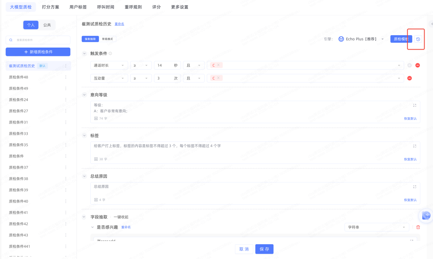The image size is (433, 259).
Task: Remove the C tag in 通话时长 row
Action: [219, 66]
